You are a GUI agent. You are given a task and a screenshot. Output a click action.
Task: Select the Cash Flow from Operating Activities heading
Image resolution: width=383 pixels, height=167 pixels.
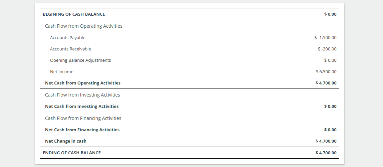coord(83,26)
